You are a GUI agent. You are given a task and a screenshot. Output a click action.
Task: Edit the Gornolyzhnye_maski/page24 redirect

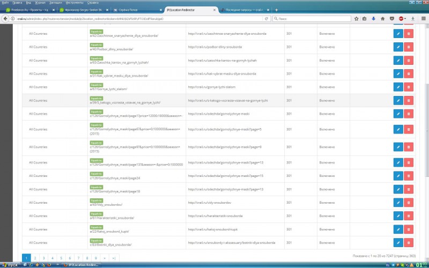point(398,176)
